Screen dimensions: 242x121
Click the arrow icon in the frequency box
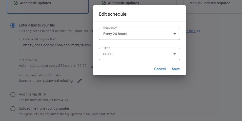click(x=175, y=34)
